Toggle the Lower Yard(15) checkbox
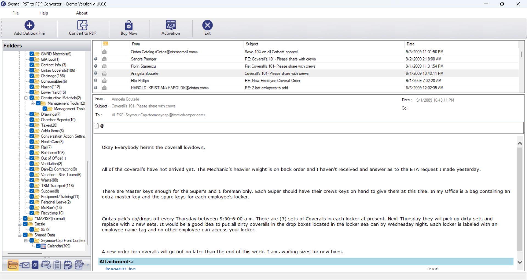The width and height of the screenshot is (527, 280). 32,92
